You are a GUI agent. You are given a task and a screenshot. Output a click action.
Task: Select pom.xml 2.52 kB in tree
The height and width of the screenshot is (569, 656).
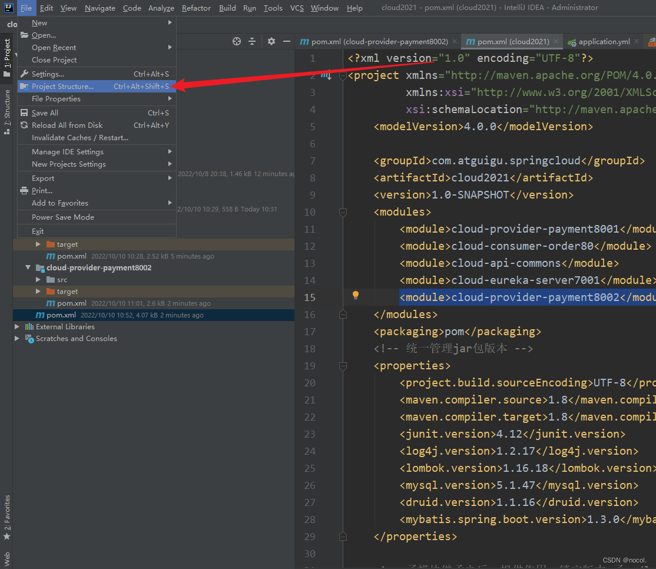coord(154,256)
